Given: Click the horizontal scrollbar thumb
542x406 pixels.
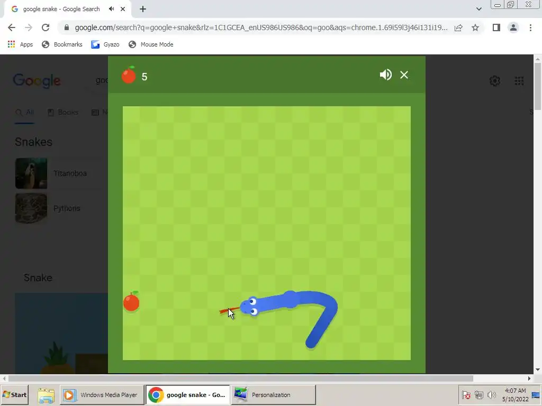Looking at the screenshot, I should click(x=241, y=379).
